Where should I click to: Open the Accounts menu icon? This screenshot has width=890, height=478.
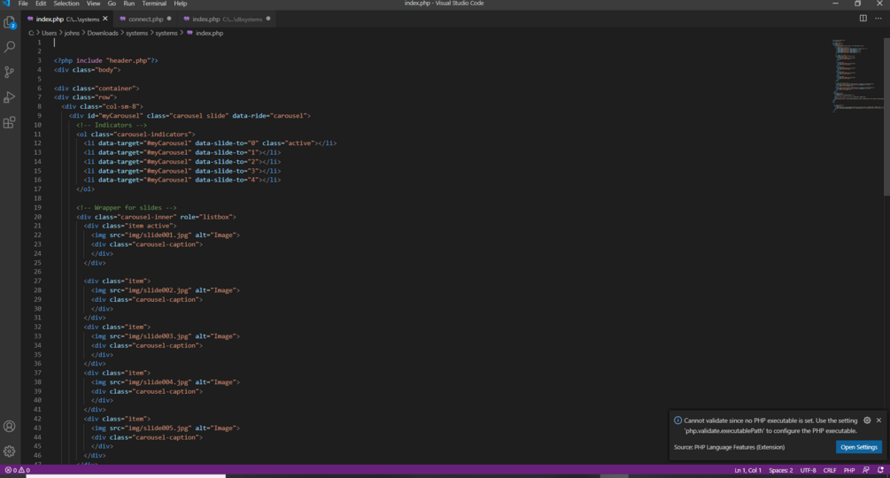[x=9, y=427]
